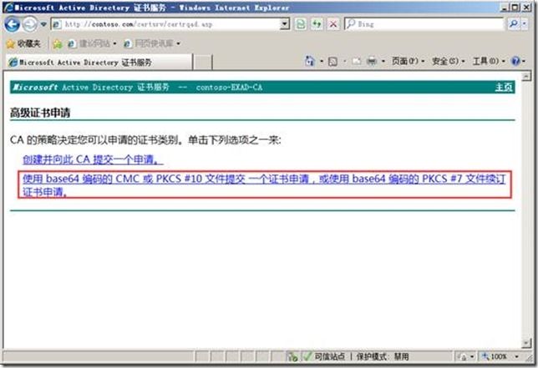Click the Help question mark icon
This screenshot has height=368, width=538.
[x=515, y=61]
